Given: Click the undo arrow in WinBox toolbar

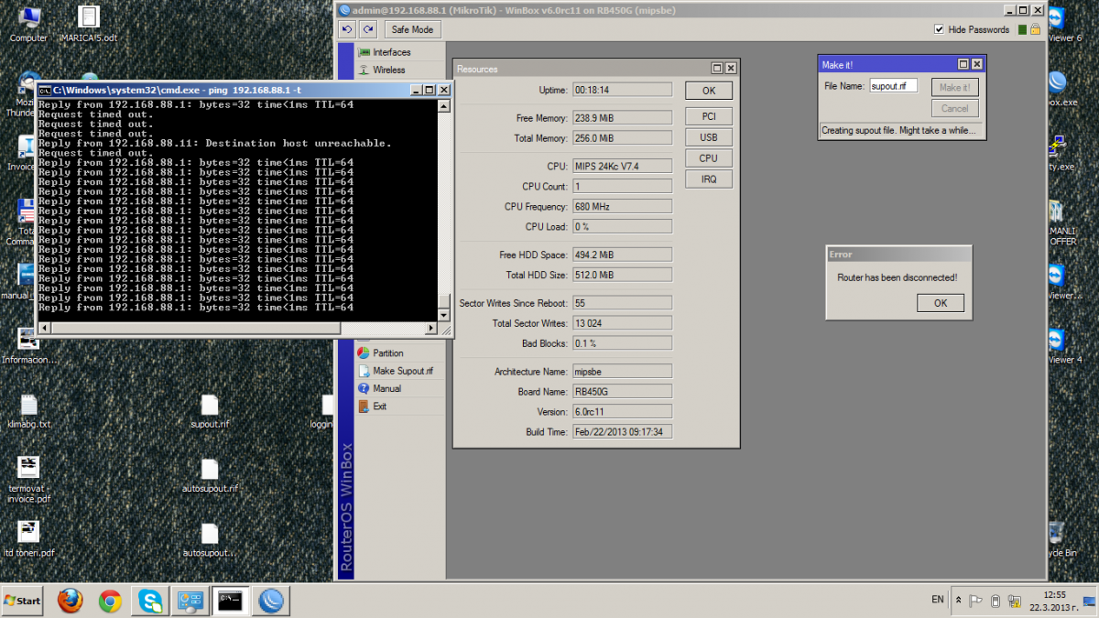Looking at the screenshot, I should pyautogui.click(x=347, y=29).
